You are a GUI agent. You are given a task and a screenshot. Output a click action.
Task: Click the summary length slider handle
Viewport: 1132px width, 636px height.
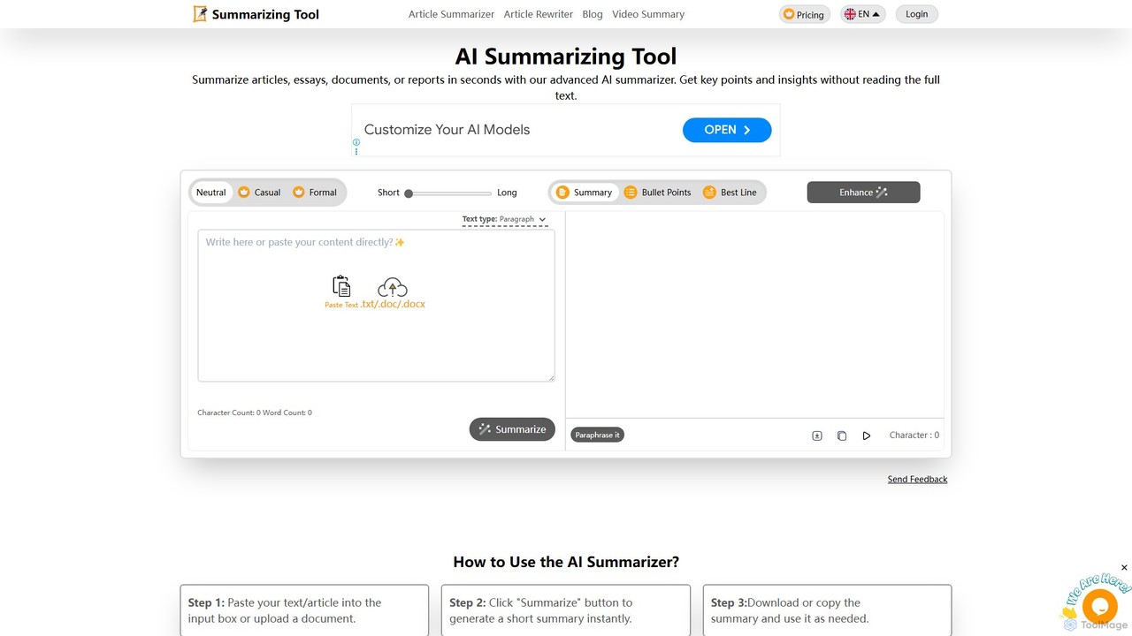(409, 193)
